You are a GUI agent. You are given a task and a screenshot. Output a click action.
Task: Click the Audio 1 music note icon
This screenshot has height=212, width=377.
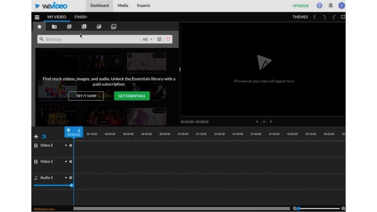[36, 178]
